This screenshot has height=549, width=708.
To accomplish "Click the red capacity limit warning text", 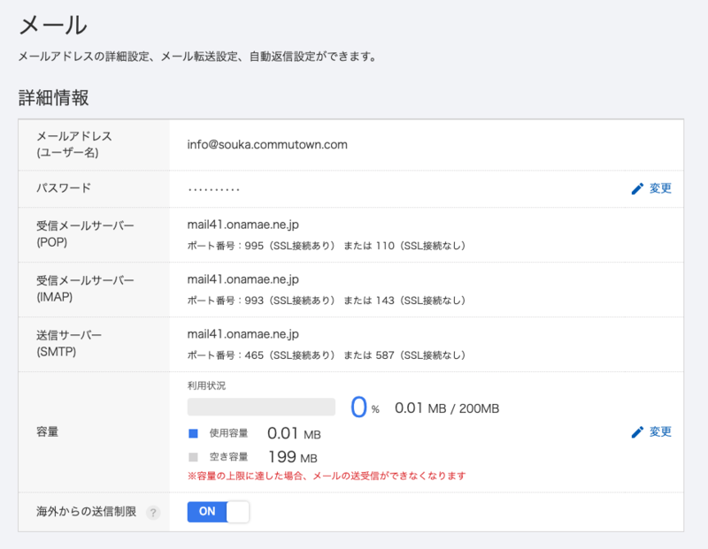I will click(326, 476).
